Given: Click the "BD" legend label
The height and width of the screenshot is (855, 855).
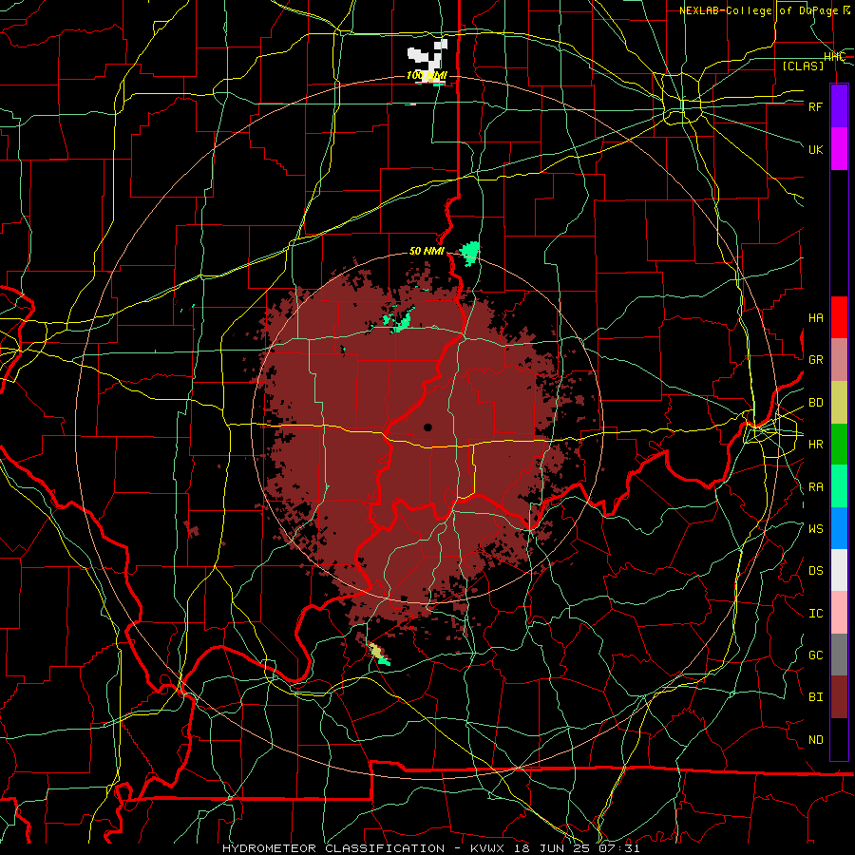Looking at the screenshot, I should tap(815, 403).
